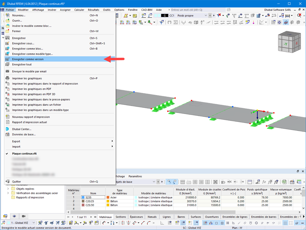Click the magnet object snap icon in bottom toolbar

click(211, 223)
